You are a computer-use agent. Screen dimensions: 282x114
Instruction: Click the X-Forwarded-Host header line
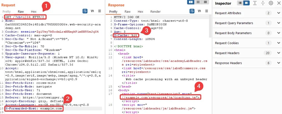[34, 109]
